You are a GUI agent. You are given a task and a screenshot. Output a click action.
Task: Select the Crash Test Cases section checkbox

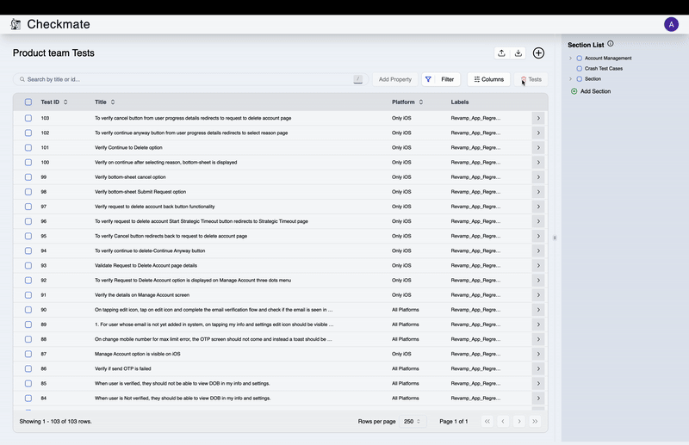[x=580, y=68]
